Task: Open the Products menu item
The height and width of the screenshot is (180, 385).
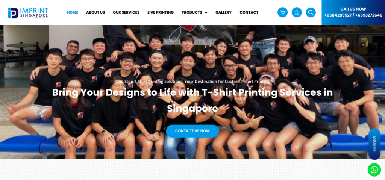Action: click(192, 12)
